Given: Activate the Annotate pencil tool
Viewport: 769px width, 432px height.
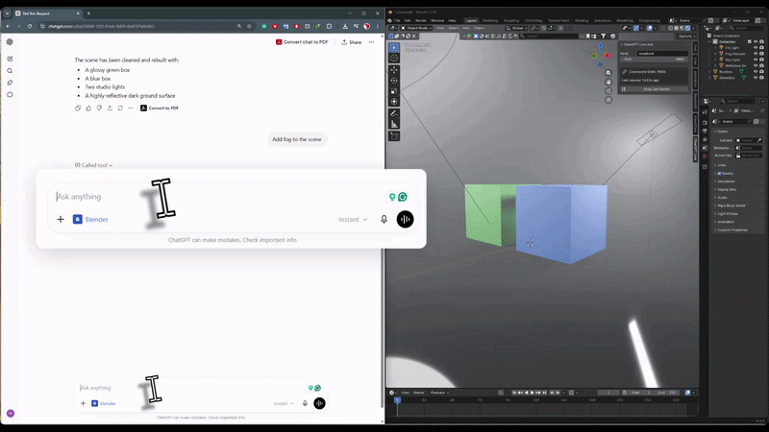Looking at the screenshot, I should pos(394,113).
